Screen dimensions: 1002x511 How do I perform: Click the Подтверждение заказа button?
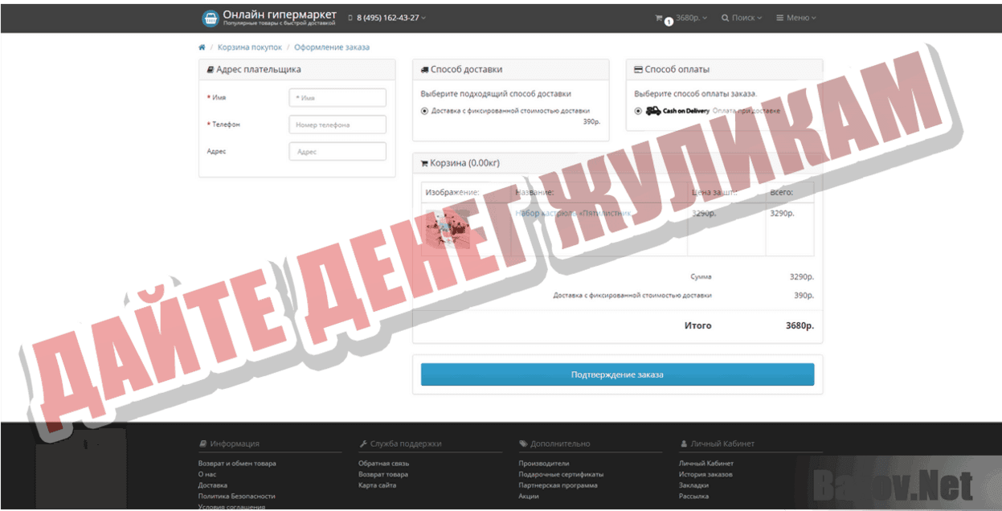pyautogui.click(x=617, y=374)
